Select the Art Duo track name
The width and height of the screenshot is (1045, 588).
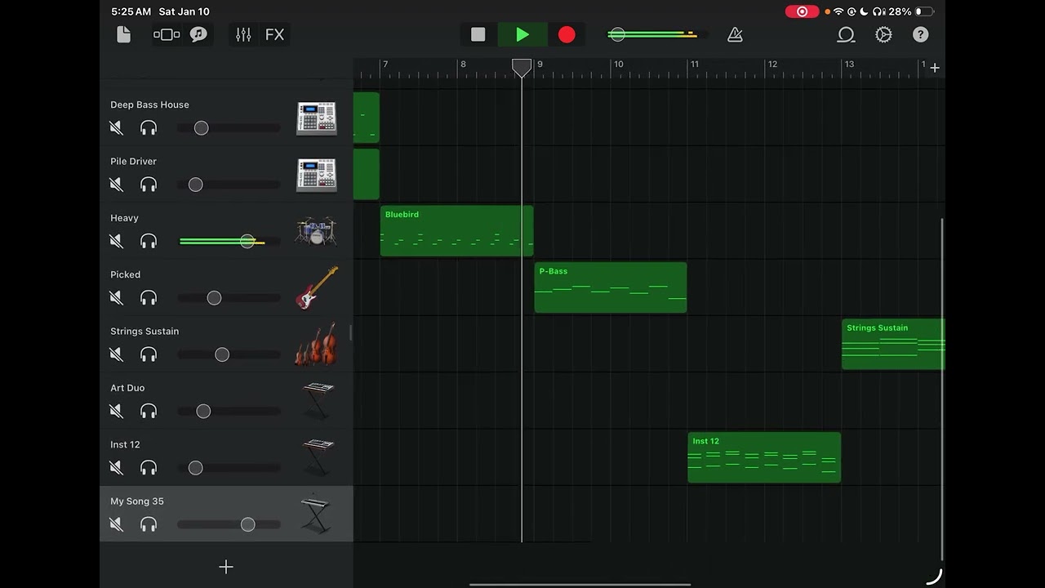coord(127,388)
